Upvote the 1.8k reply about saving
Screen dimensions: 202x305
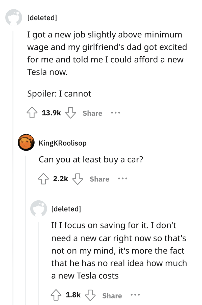[x=56, y=296]
